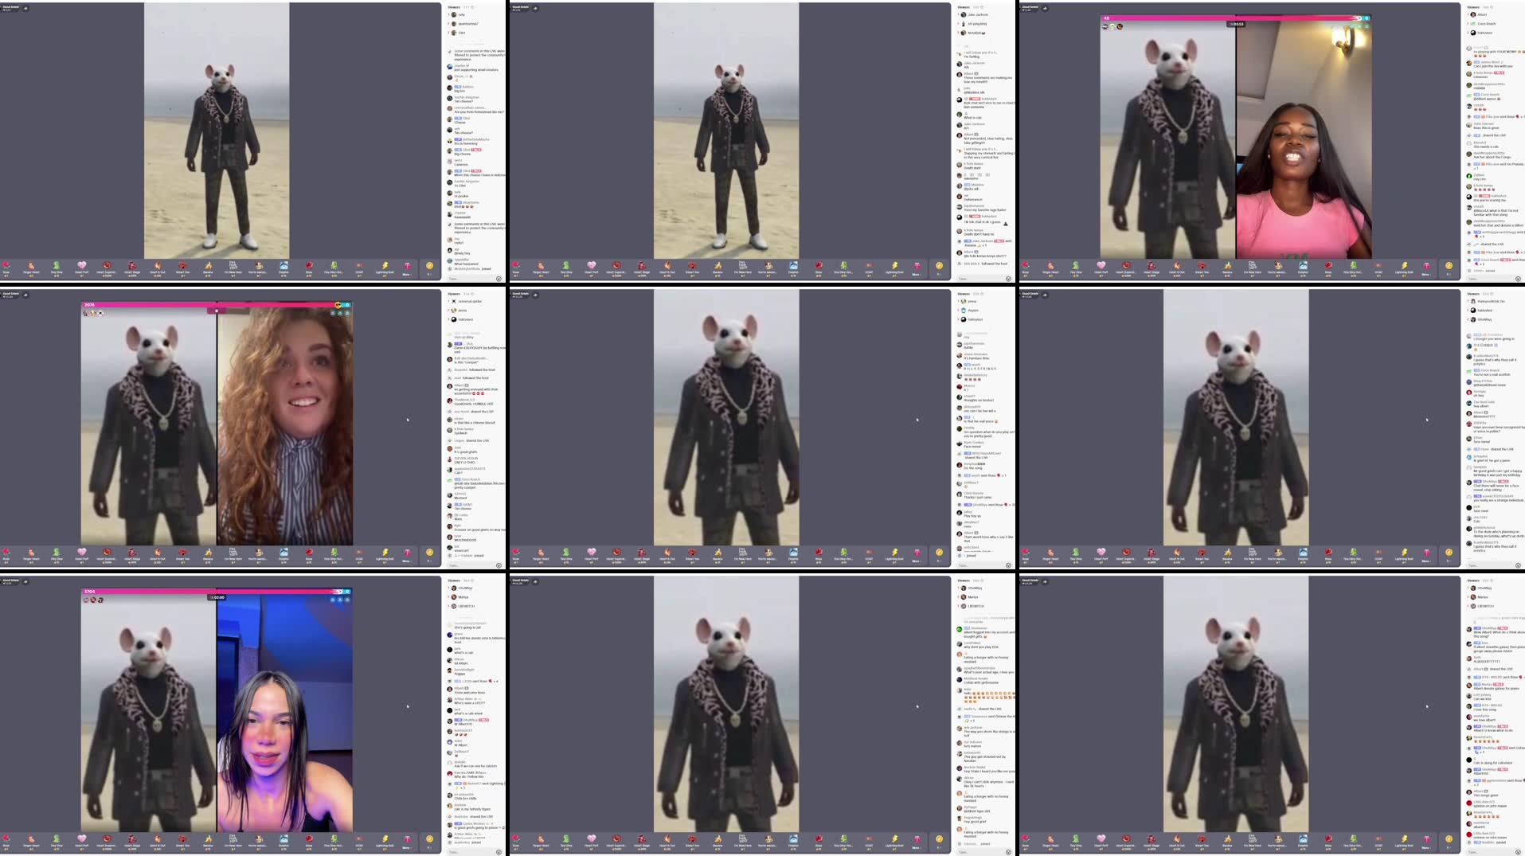This screenshot has height=856, width=1525.
Task: Send GOAT gift in the purple-lit woman panel
Action: click(359, 840)
